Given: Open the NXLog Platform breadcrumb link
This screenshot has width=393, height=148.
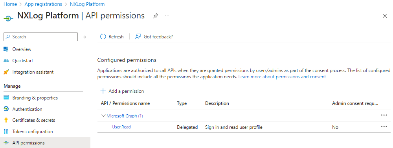Looking at the screenshot, I should click(x=87, y=4).
